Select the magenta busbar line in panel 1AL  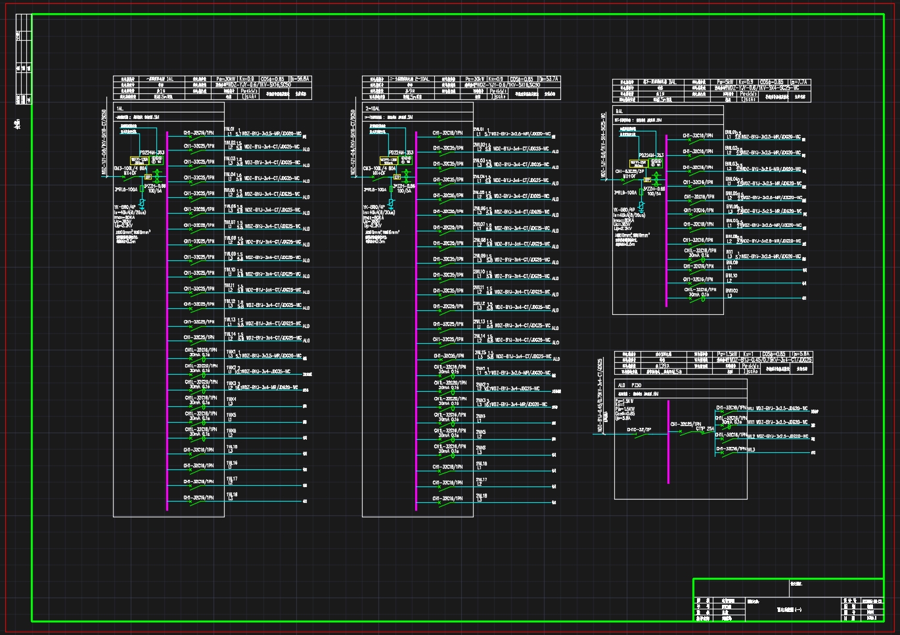coord(167,321)
